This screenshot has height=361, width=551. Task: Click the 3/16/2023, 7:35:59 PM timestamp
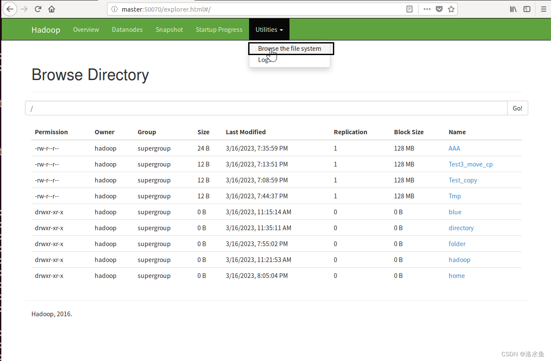click(257, 148)
